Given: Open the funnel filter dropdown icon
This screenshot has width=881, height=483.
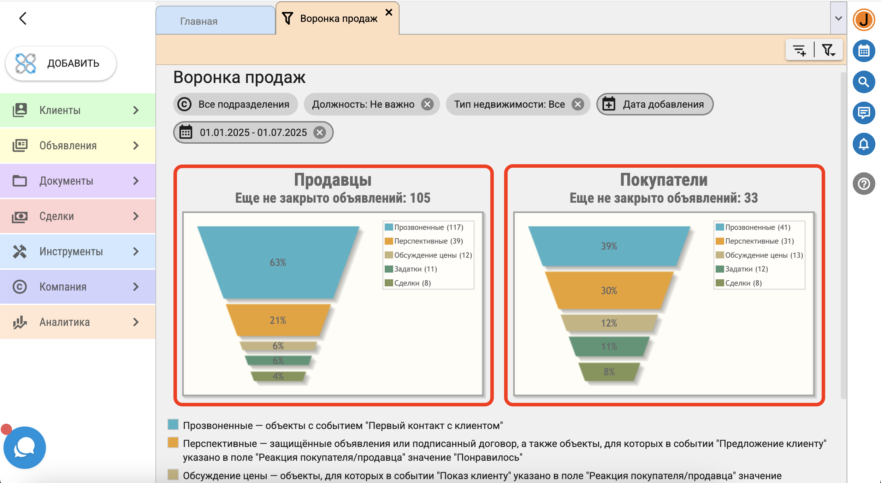Looking at the screenshot, I should pyautogui.click(x=828, y=50).
